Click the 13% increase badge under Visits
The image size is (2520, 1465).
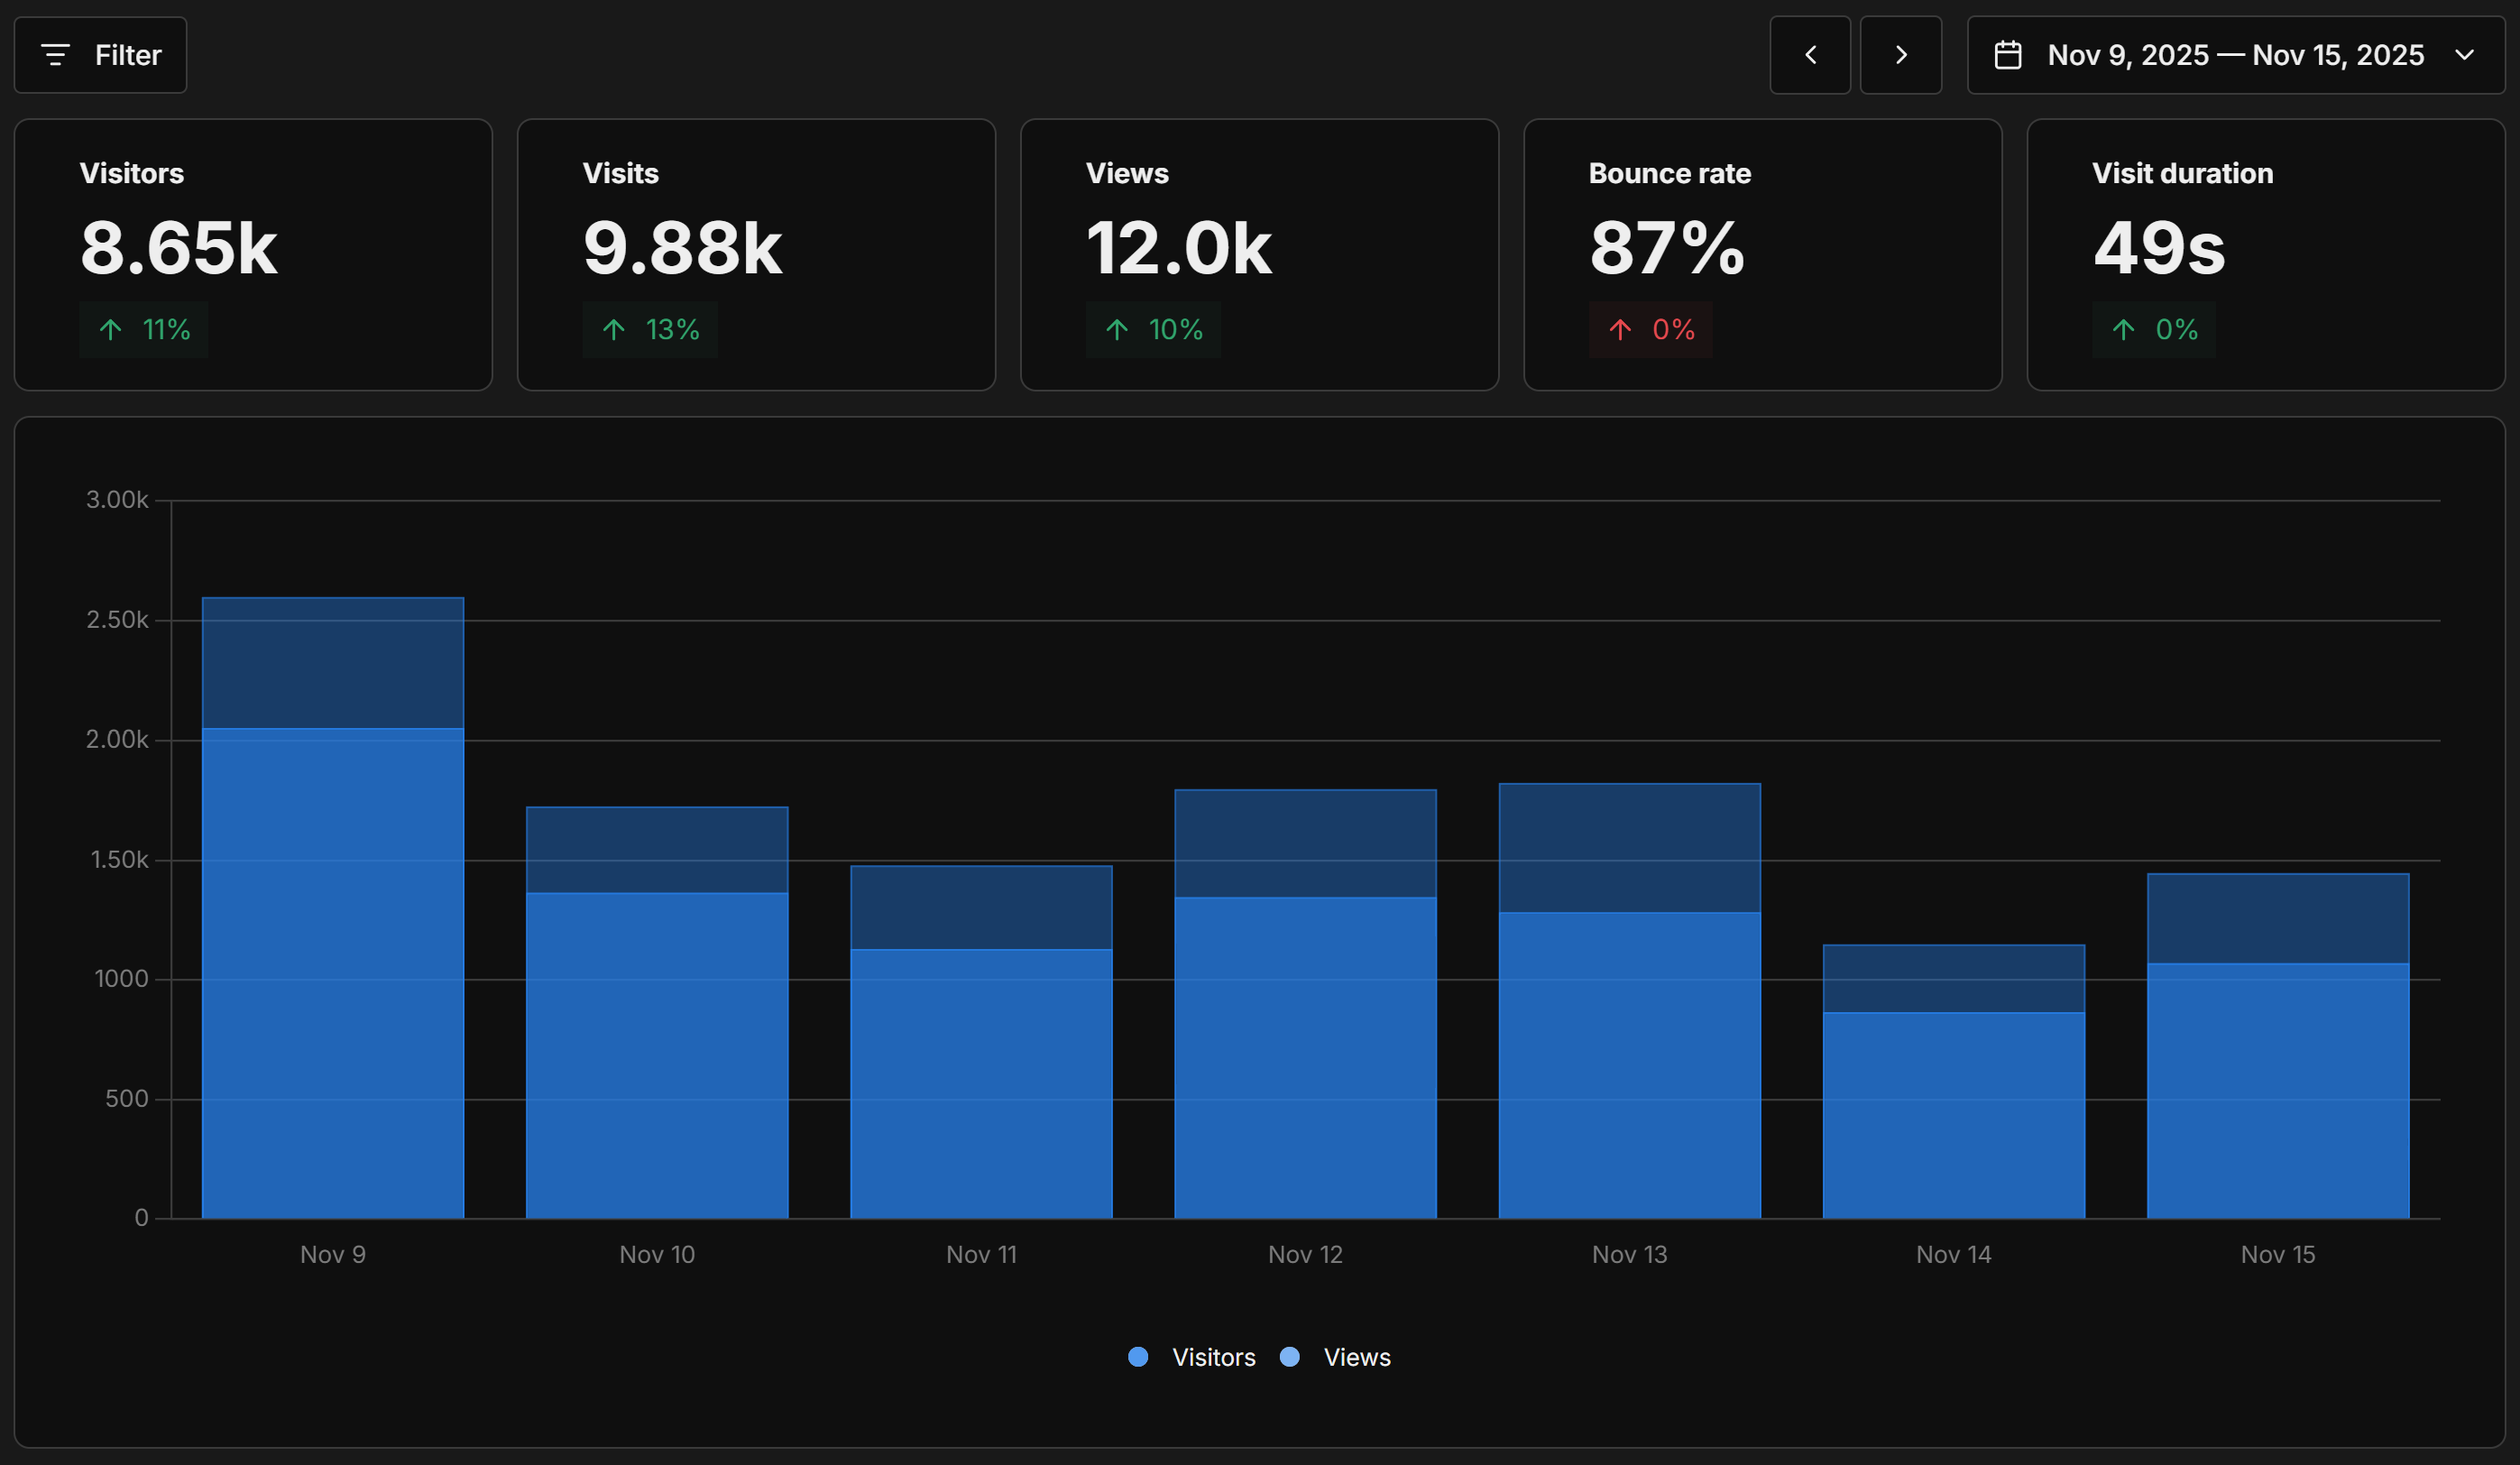point(649,329)
